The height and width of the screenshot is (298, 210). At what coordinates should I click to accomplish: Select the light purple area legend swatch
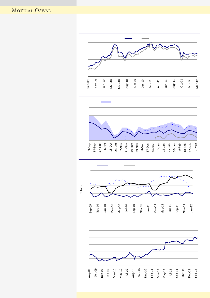click(106, 102)
